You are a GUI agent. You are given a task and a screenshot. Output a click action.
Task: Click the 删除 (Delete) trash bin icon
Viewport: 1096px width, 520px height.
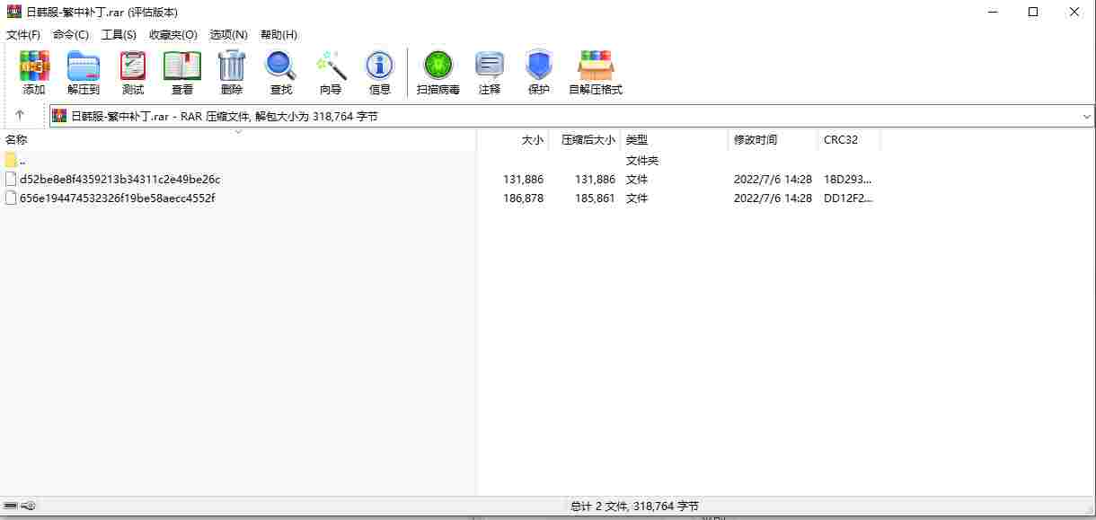pyautogui.click(x=232, y=66)
